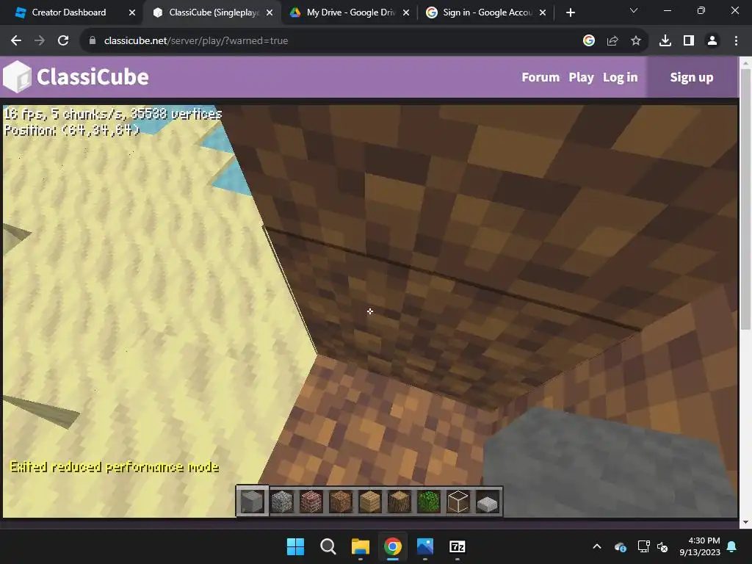Image resolution: width=752 pixels, height=564 pixels.
Task: Share this page via share icon
Action: [x=612, y=41]
